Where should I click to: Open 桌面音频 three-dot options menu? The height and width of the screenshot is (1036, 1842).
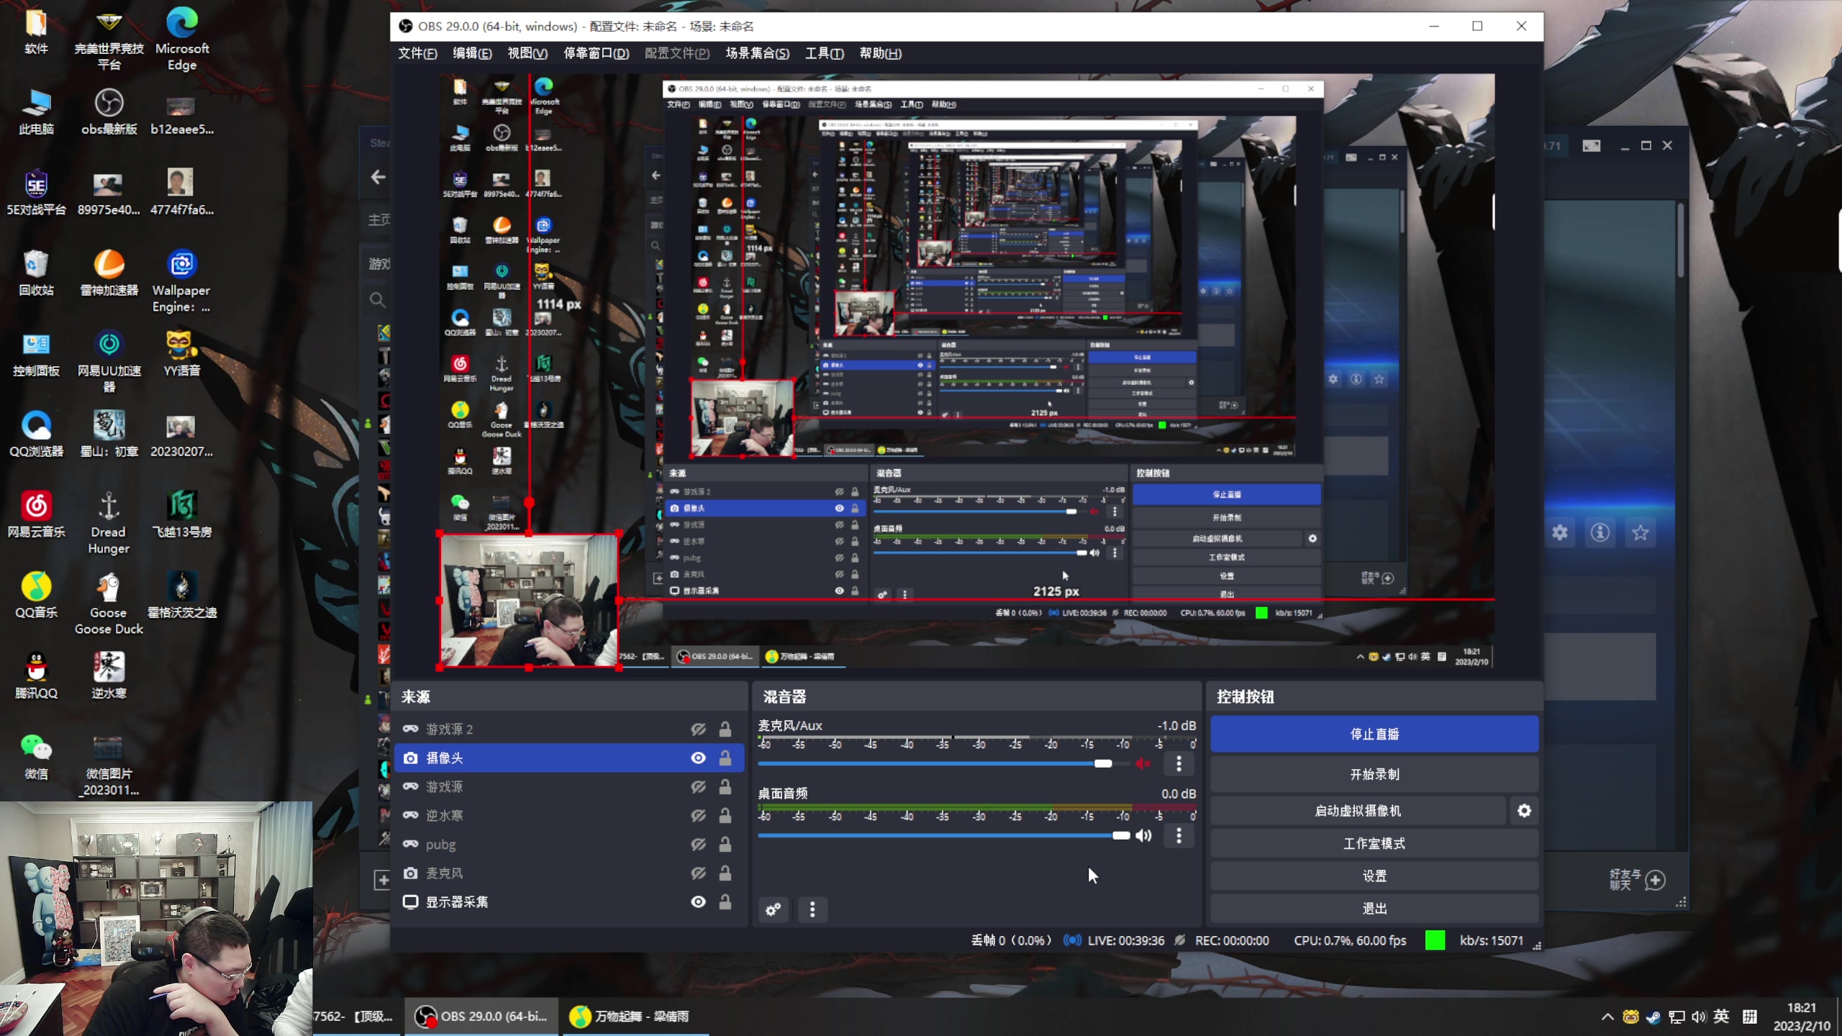click(1179, 835)
